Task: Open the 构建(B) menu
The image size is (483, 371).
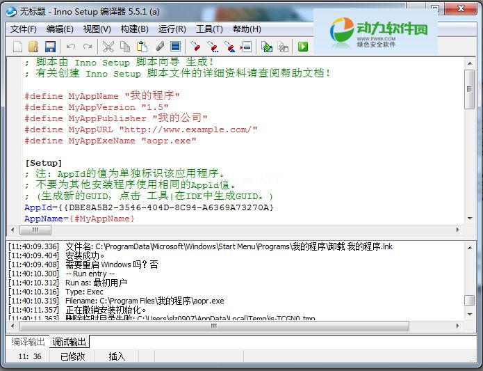Action: 134,29
